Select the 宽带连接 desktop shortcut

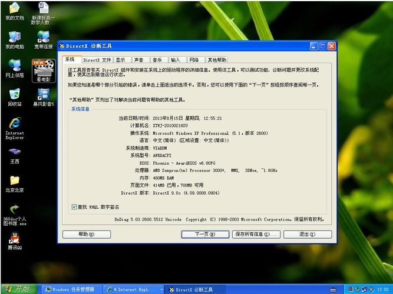pos(44,40)
